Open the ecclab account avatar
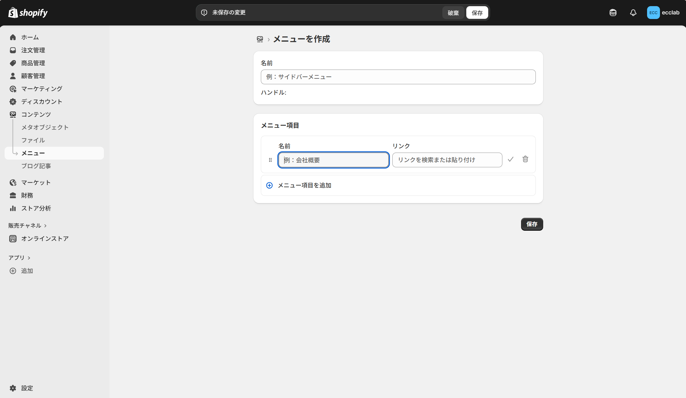This screenshot has height=398, width=686. tap(653, 13)
